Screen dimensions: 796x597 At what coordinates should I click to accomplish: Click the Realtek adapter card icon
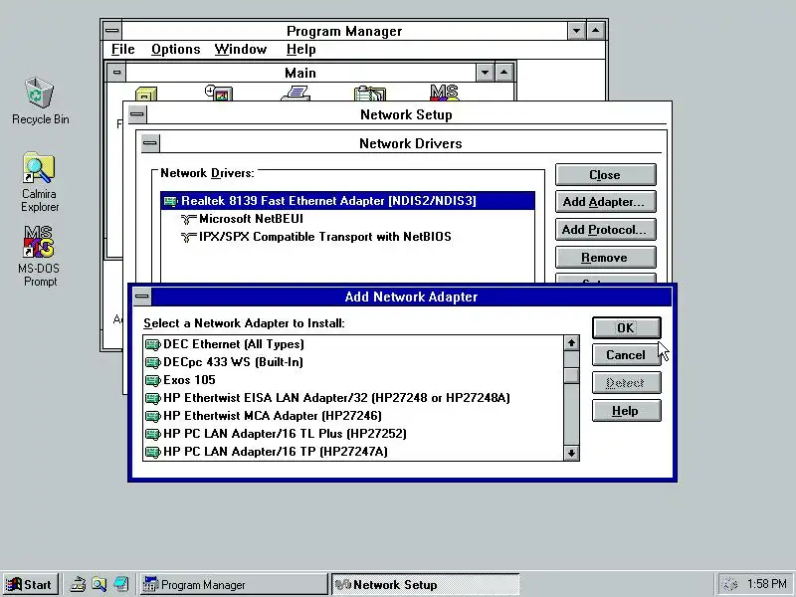point(170,201)
